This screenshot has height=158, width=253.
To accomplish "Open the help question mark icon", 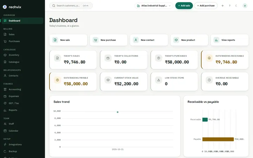I will (229, 6).
